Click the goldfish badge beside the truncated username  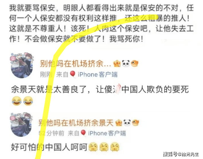[135, 63]
